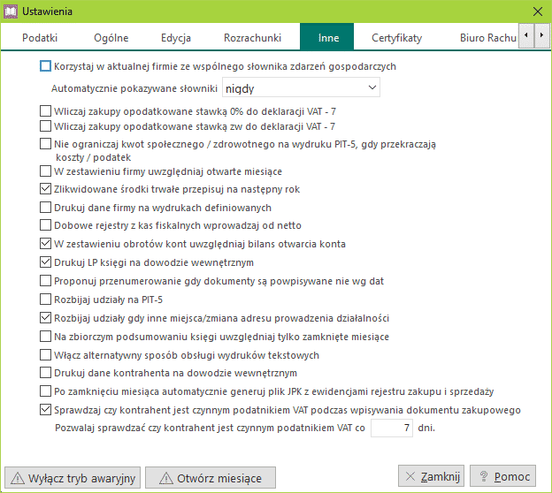Check automatycznie generuj plik JPK option
This screenshot has width=552, height=493.
45,391
